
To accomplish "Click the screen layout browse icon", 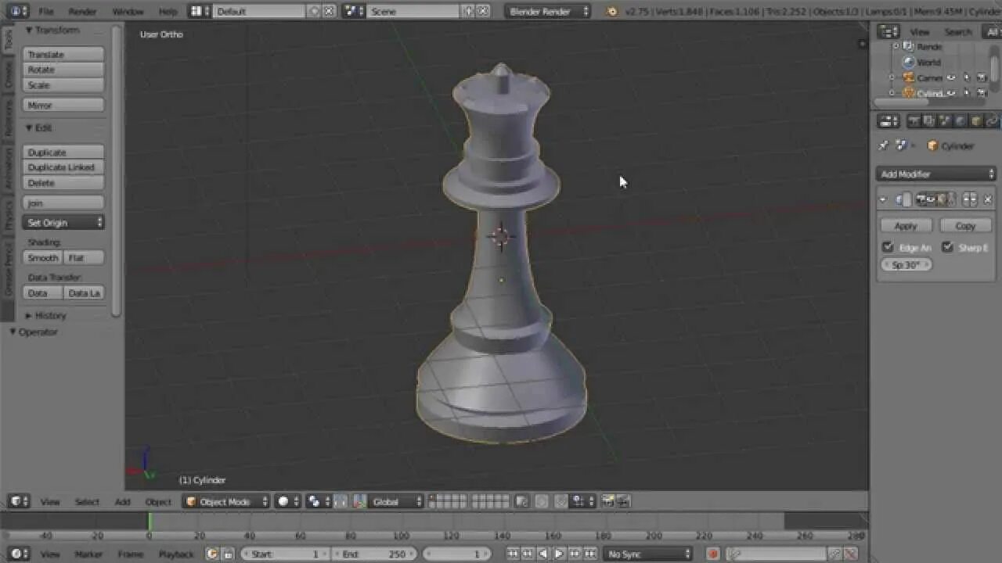I will click(199, 11).
